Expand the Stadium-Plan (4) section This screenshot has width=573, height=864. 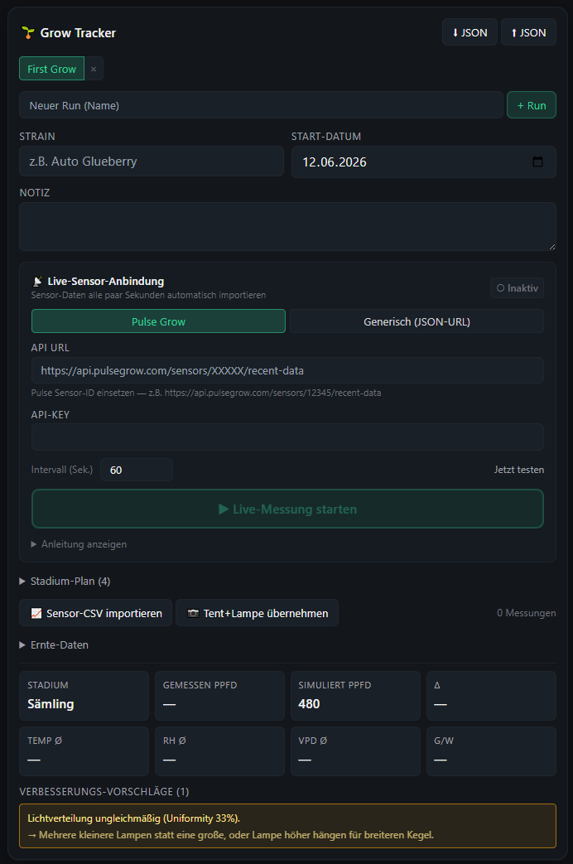click(65, 581)
